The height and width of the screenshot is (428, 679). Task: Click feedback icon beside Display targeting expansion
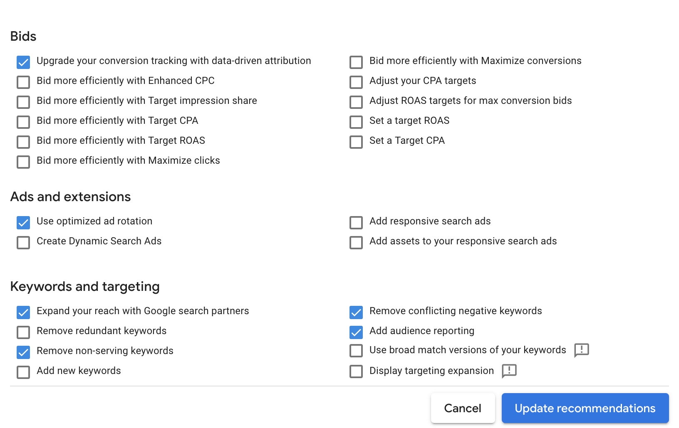[x=509, y=371]
